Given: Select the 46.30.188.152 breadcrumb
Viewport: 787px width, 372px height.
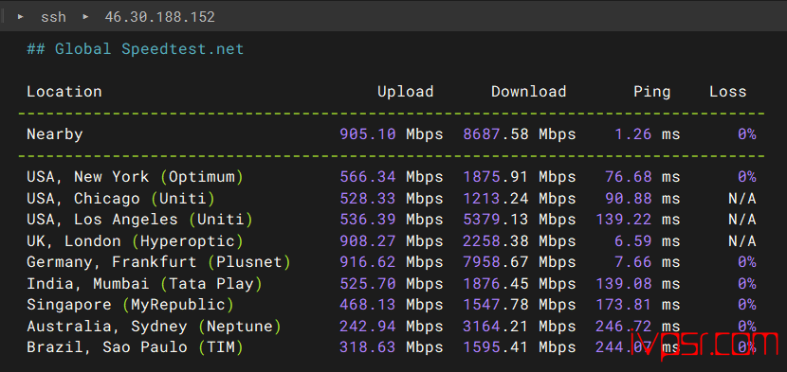Looking at the screenshot, I should 159,17.
